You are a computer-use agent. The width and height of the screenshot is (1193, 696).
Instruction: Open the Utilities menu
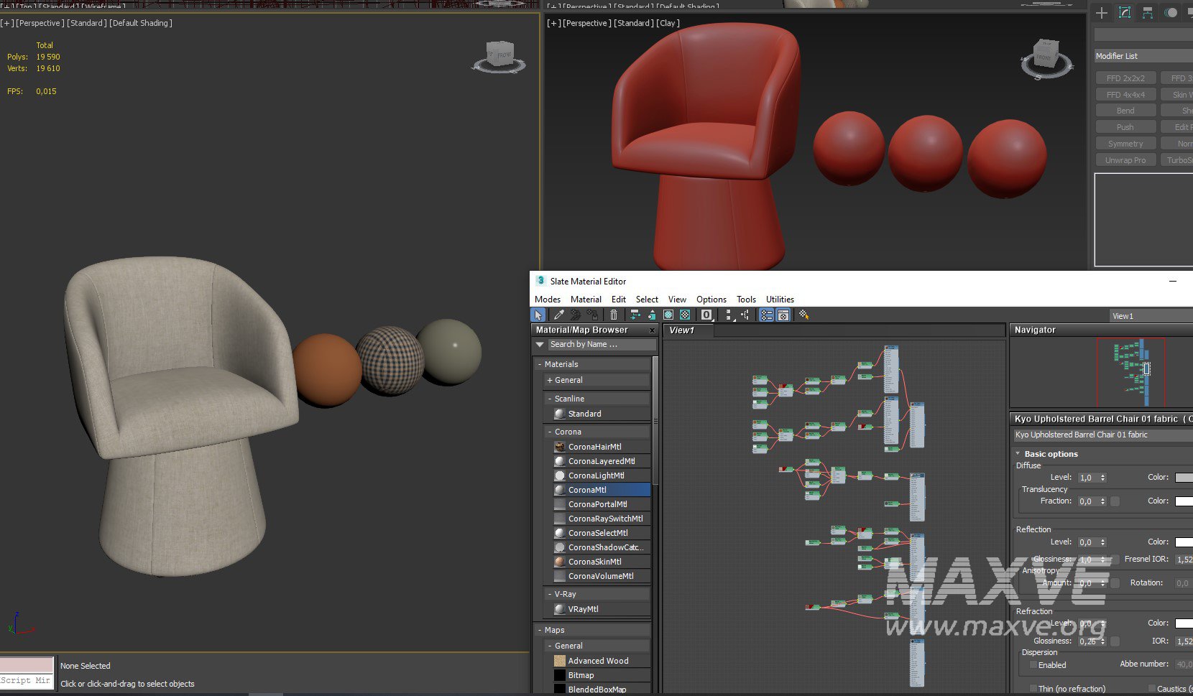pos(780,300)
